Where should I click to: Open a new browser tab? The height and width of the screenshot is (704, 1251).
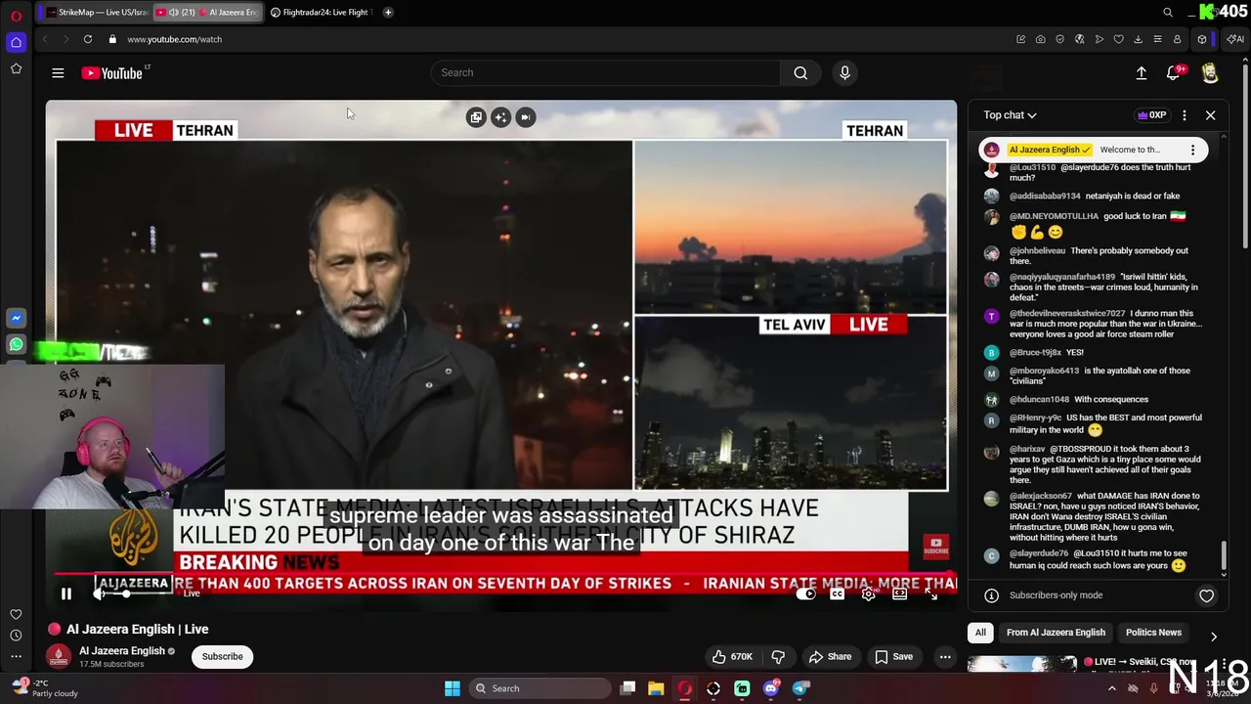coord(388,13)
